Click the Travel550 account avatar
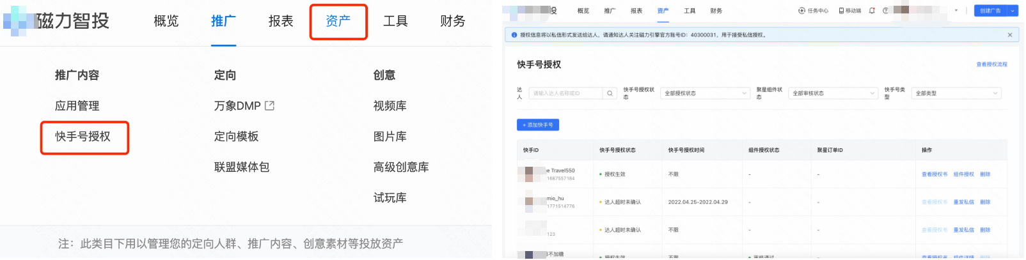The width and height of the screenshot is (1026, 260). point(531,174)
